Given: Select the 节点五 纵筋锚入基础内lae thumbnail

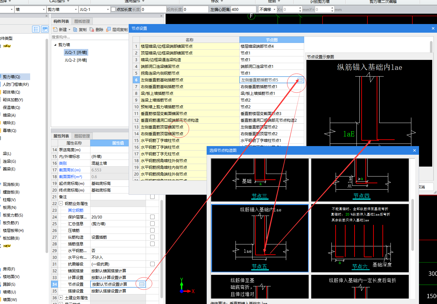Looking at the screenshot, I should (260, 238).
